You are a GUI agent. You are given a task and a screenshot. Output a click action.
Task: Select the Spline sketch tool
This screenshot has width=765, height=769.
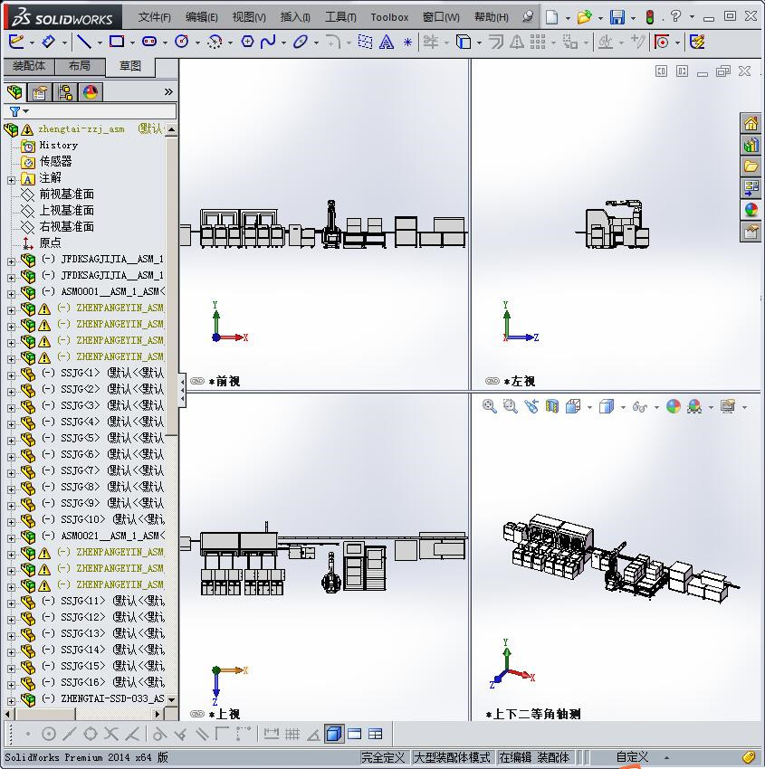268,42
